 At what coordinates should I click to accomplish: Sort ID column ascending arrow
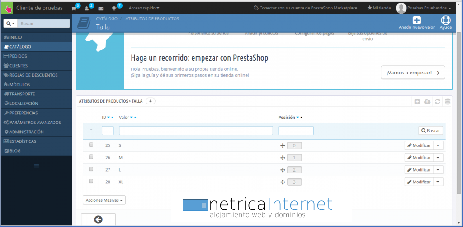pos(112,118)
